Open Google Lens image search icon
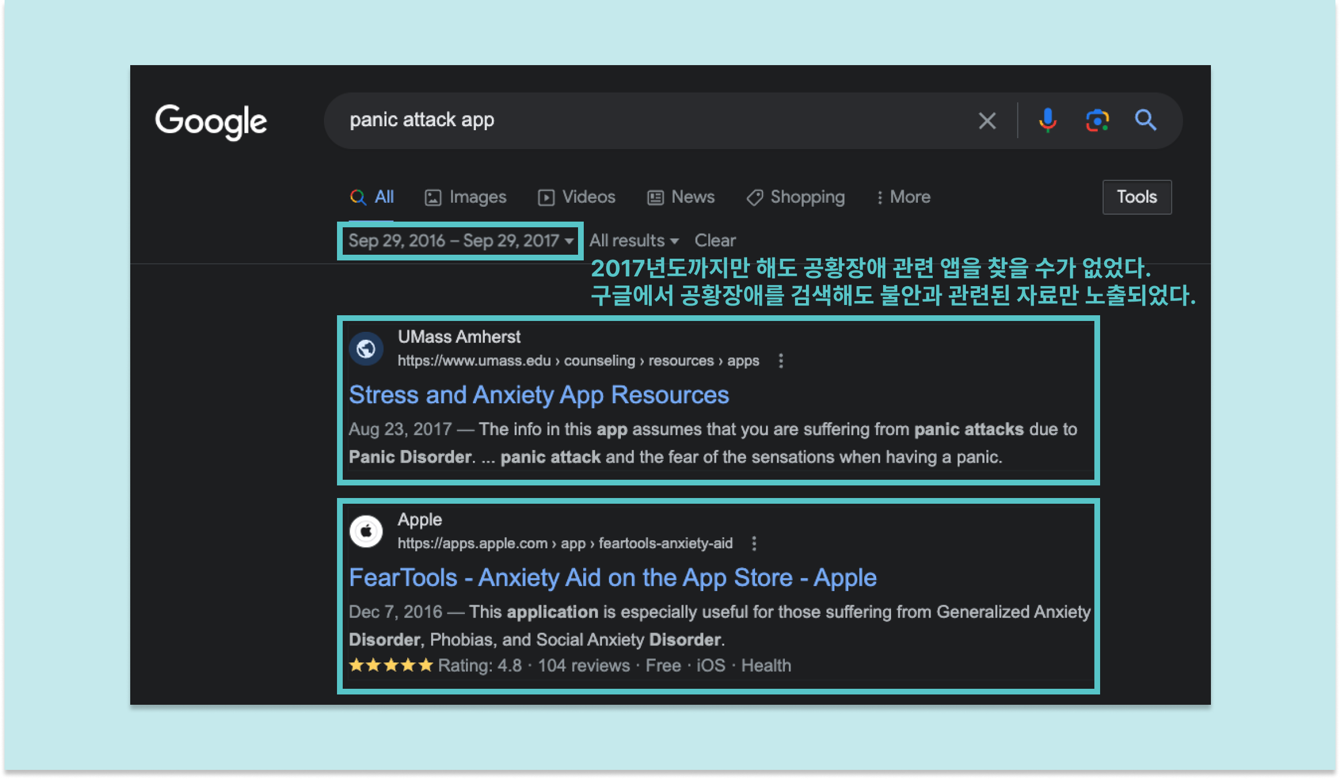 [x=1097, y=121]
